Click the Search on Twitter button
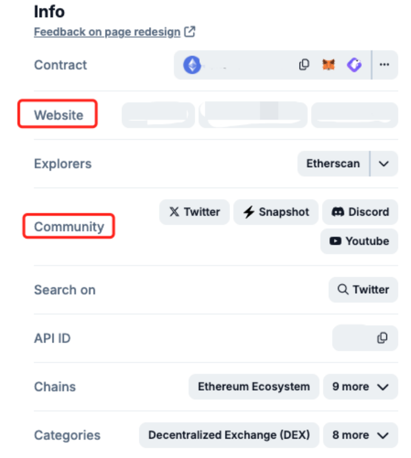Viewport: 411px width, 458px height. pyautogui.click(x=363, y=290)
